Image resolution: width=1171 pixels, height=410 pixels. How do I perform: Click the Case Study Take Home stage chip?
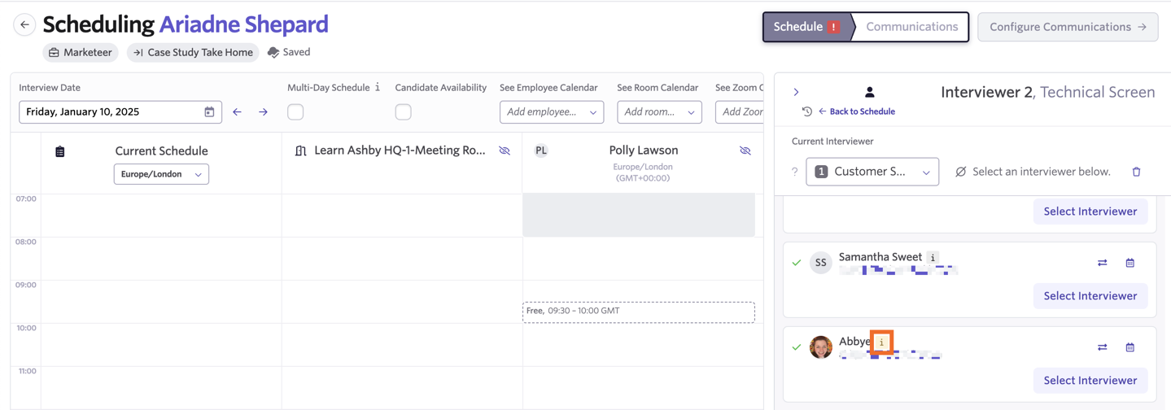tap(193, 52)
